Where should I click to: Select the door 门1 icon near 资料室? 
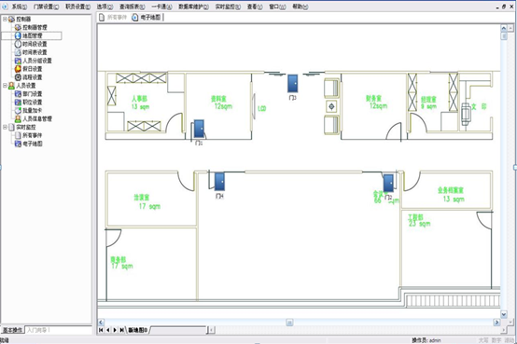coord(199,129)
